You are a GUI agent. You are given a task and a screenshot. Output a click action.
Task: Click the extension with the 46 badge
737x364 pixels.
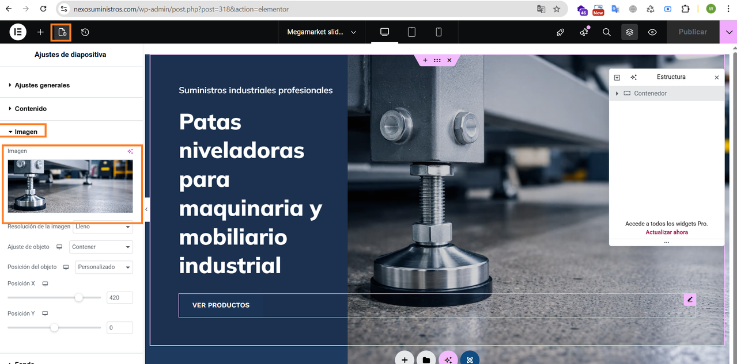click(583, 10)
